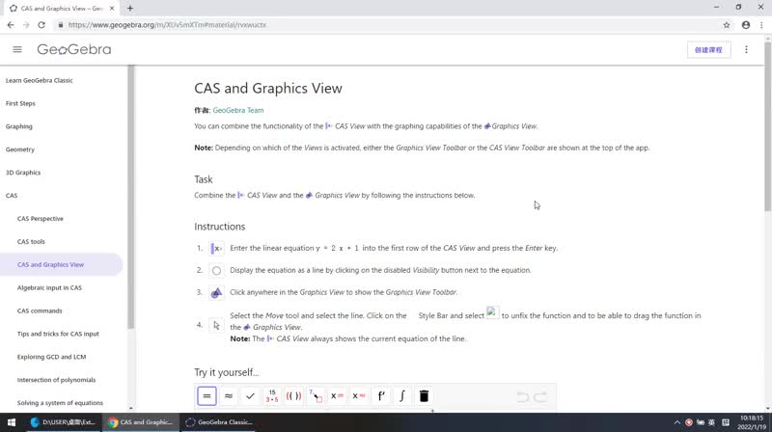
Task: Click the sidebar scrollbar thumb
Action: point(130,197)
